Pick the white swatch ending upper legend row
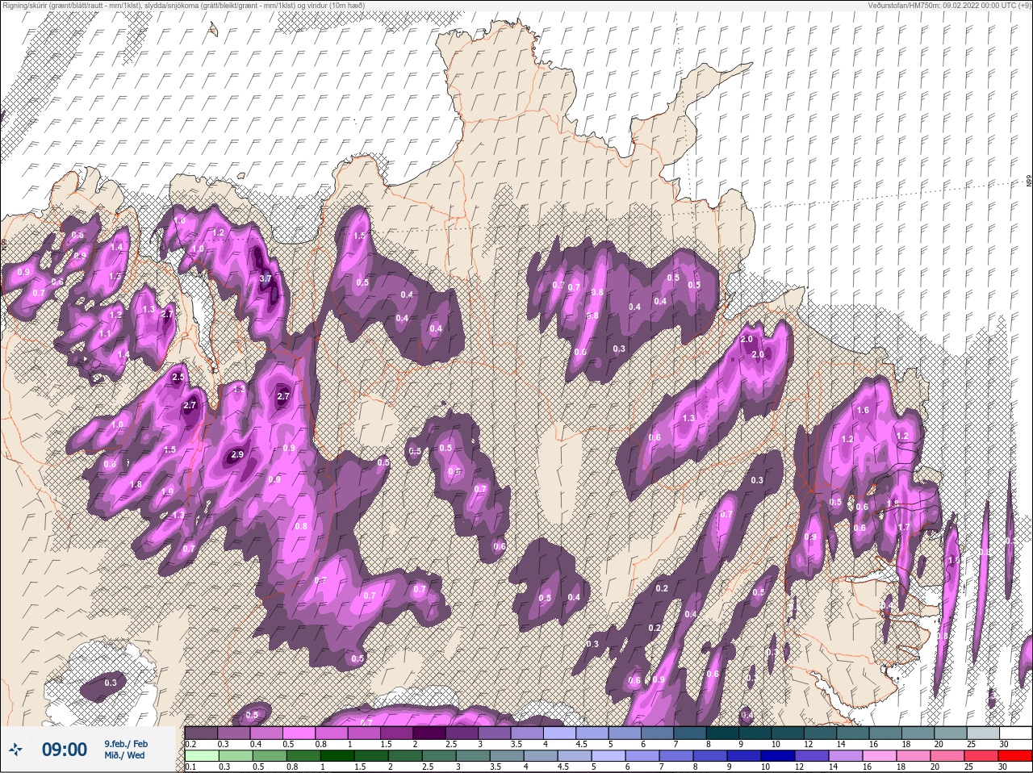This screenshot has height=773, width=1033. (1014, 733)
